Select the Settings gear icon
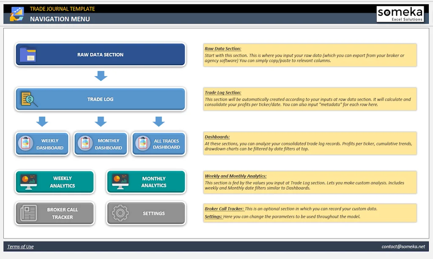Viewport: 433px width, 259px height. [120, 213]
